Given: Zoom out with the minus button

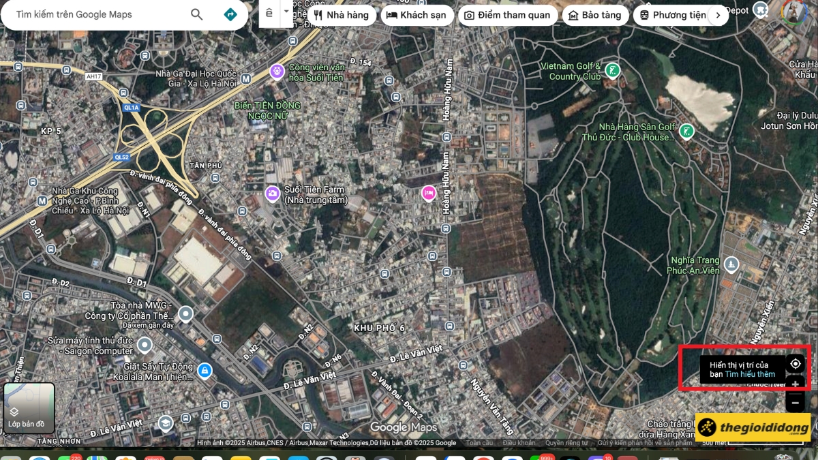Looking at the screenshot, I should (795, 403).
